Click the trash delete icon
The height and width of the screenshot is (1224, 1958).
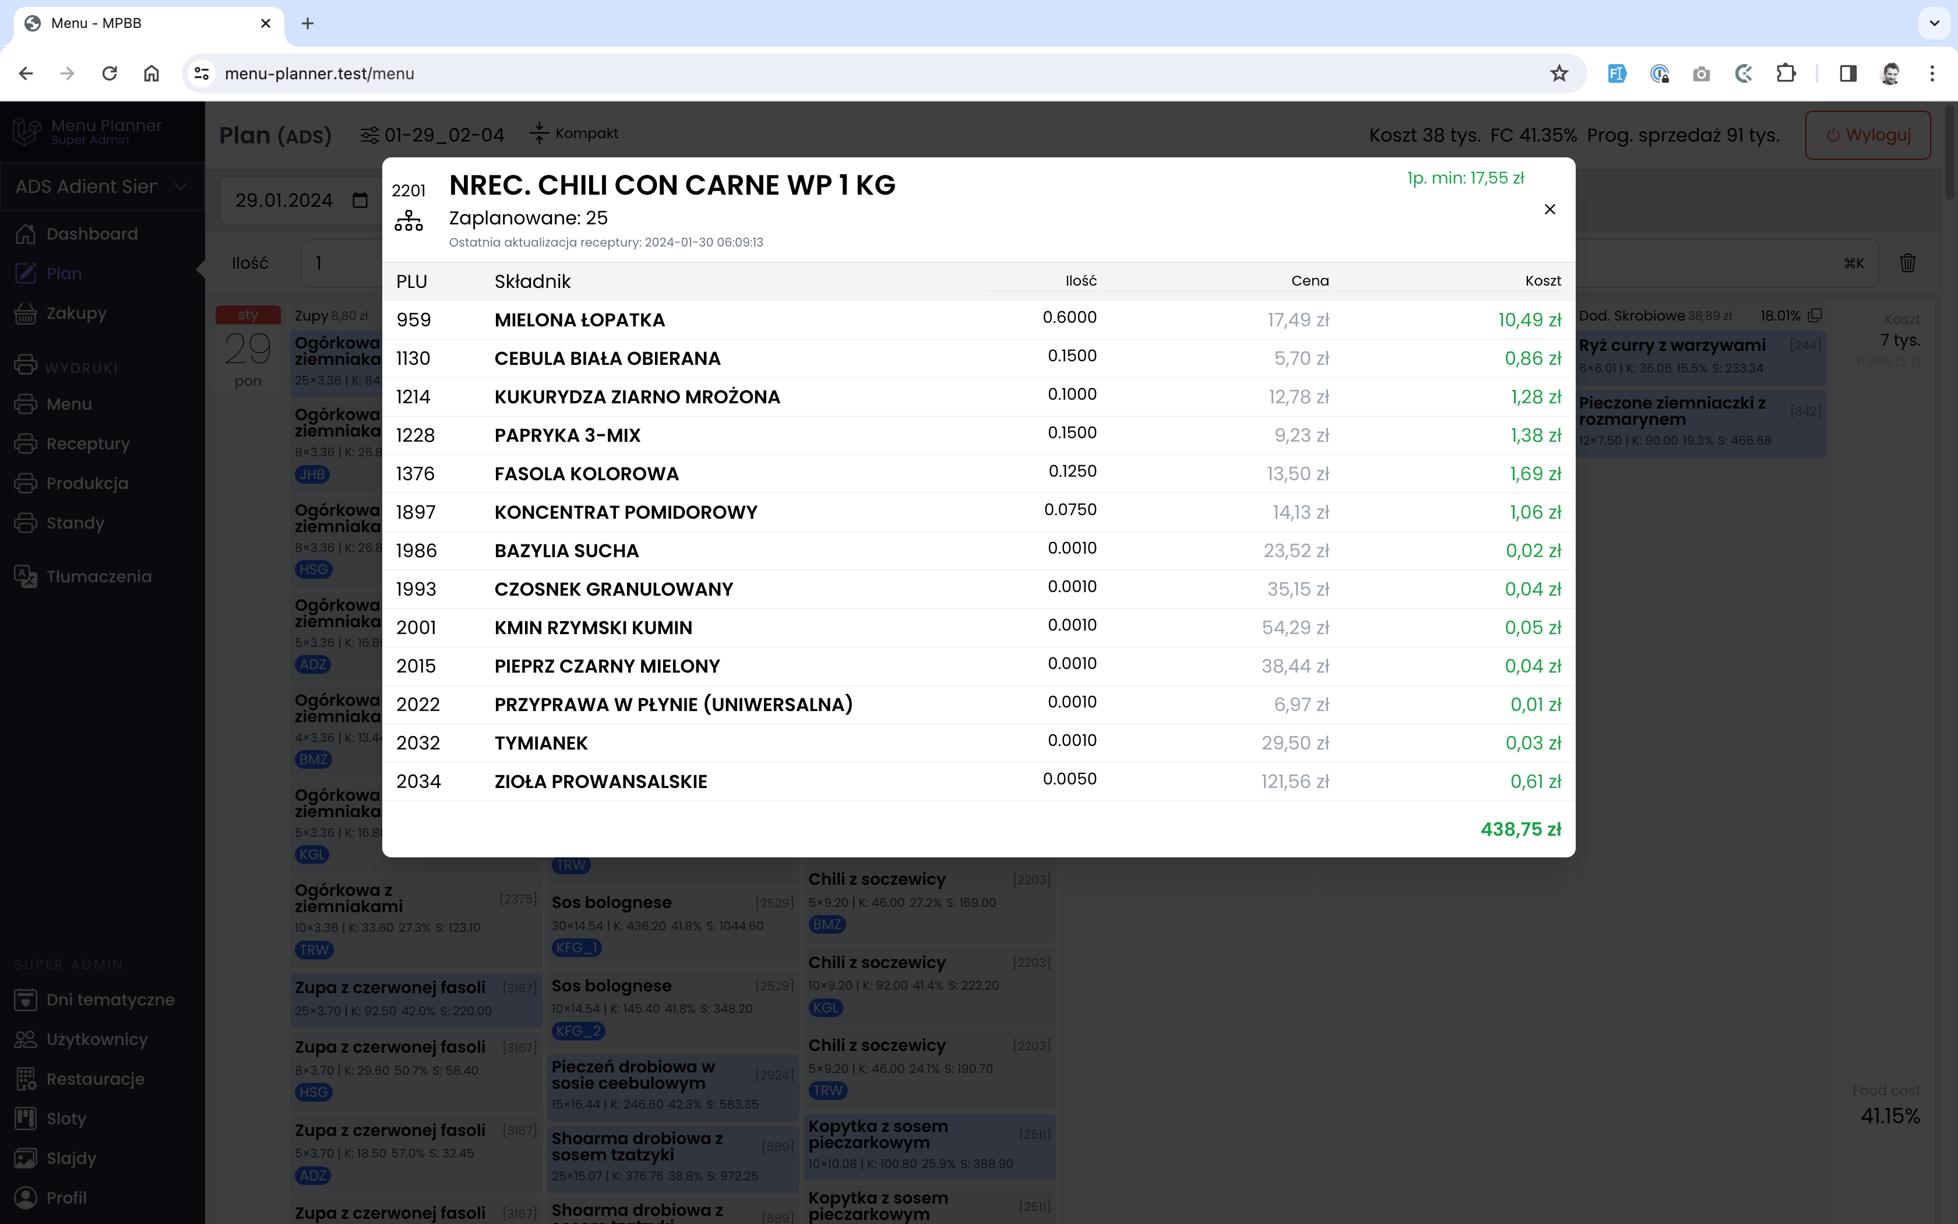click(x=1907, y=263)
